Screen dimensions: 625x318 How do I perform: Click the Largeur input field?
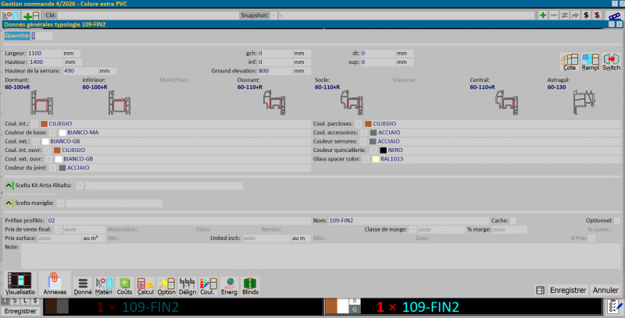point(45,53)
